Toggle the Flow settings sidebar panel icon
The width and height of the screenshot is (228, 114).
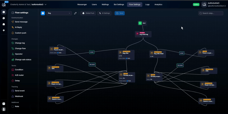pyautogui.click(x=13, y=13)
